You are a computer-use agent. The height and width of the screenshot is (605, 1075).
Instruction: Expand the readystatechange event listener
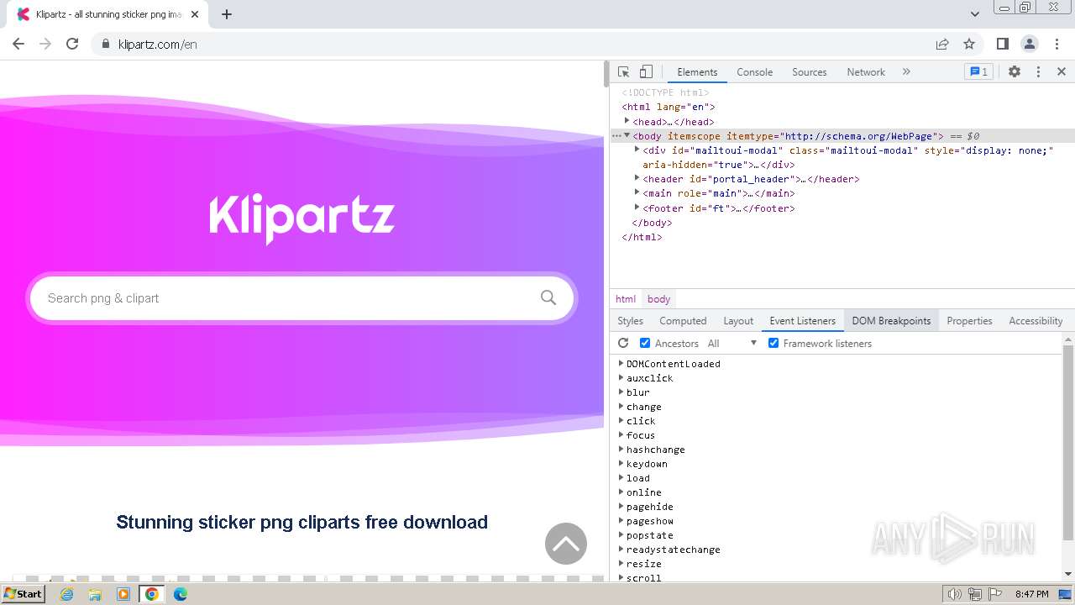tap(621, 550)
